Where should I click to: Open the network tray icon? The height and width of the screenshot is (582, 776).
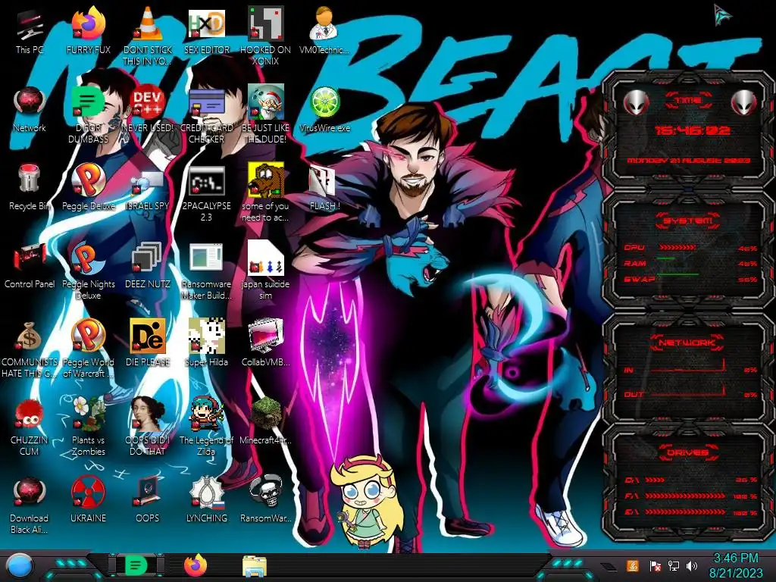[674, 565]
